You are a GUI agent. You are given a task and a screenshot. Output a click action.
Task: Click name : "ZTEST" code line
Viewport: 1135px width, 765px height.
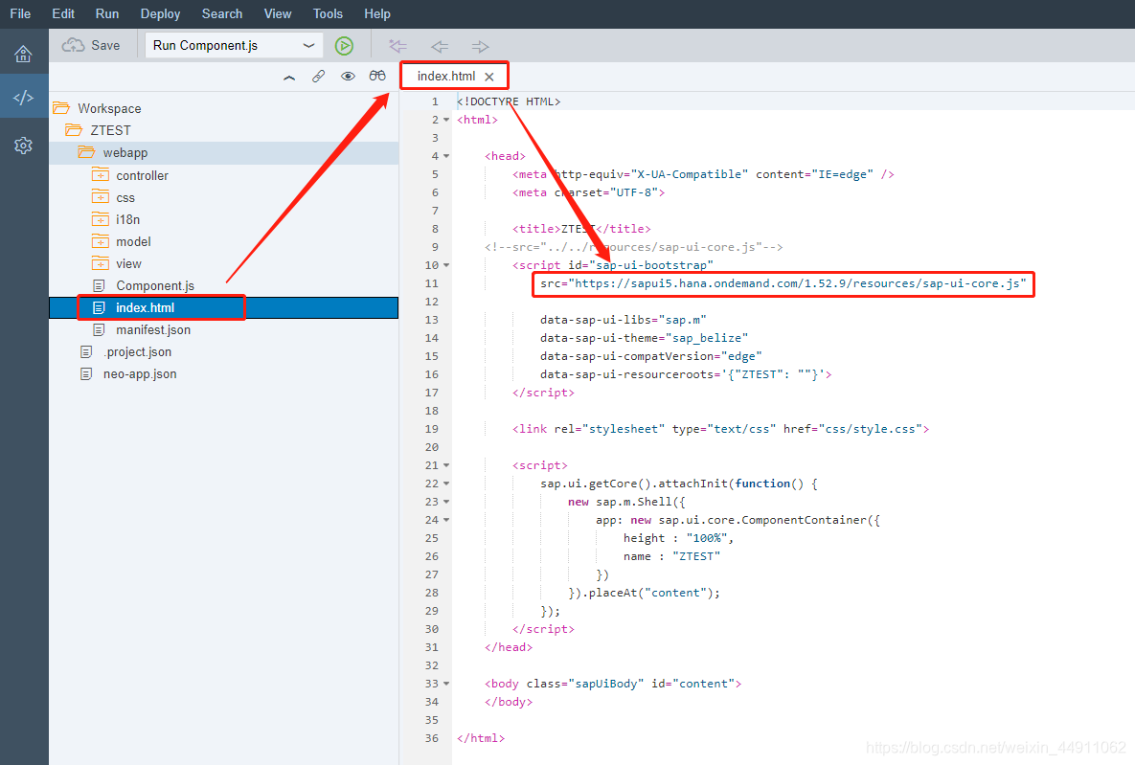pos(671,556)
